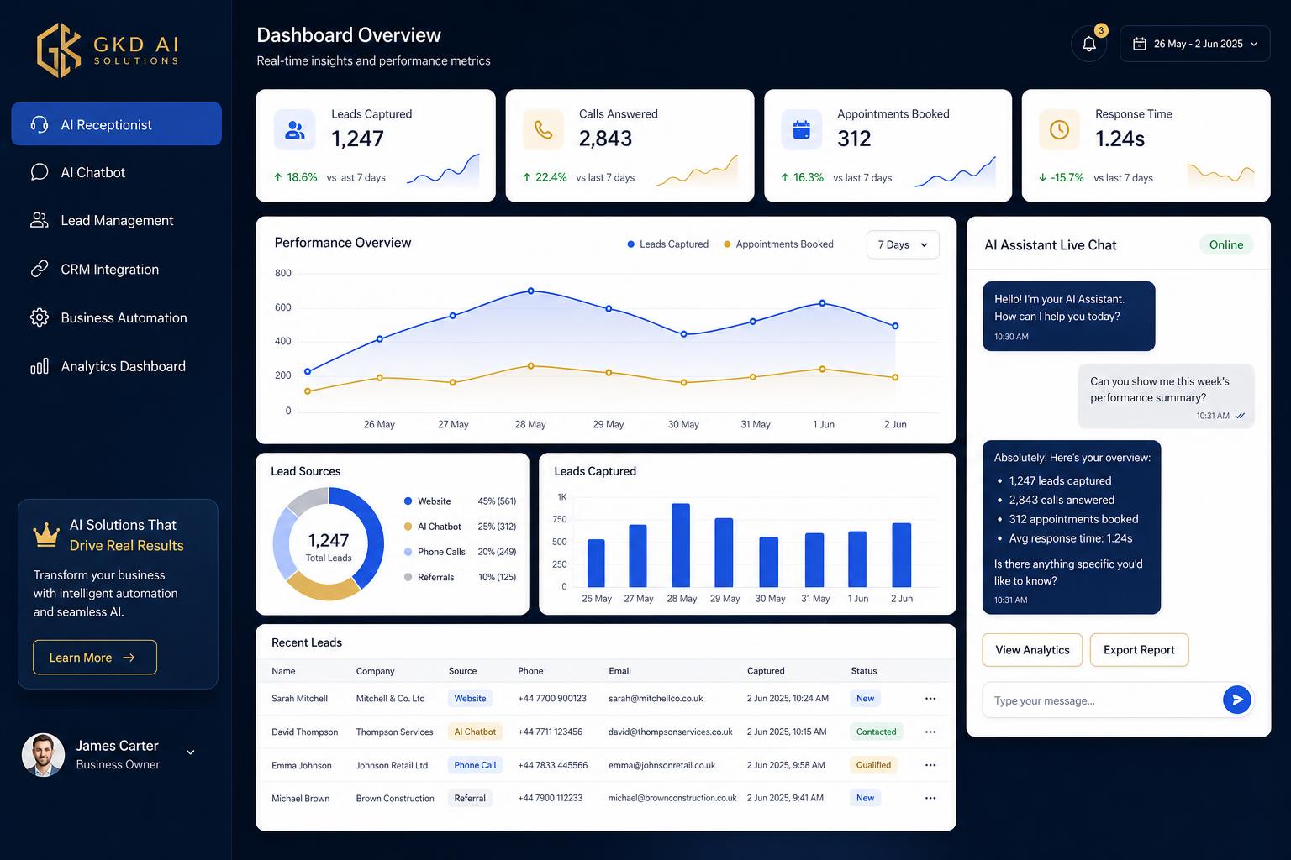
Task: Toggle Leads Captured legend series
Action: 668,244
